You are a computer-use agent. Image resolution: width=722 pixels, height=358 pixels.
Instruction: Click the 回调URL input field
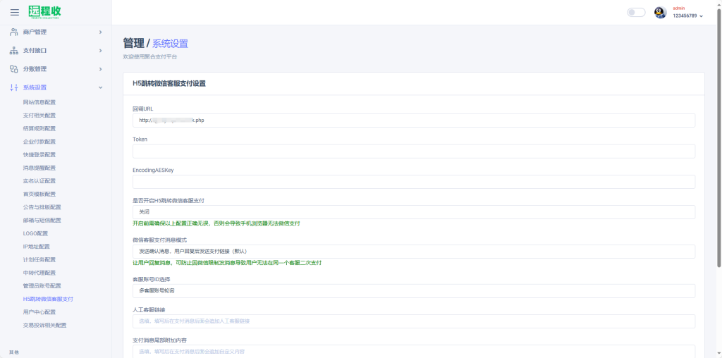point(413,121)
